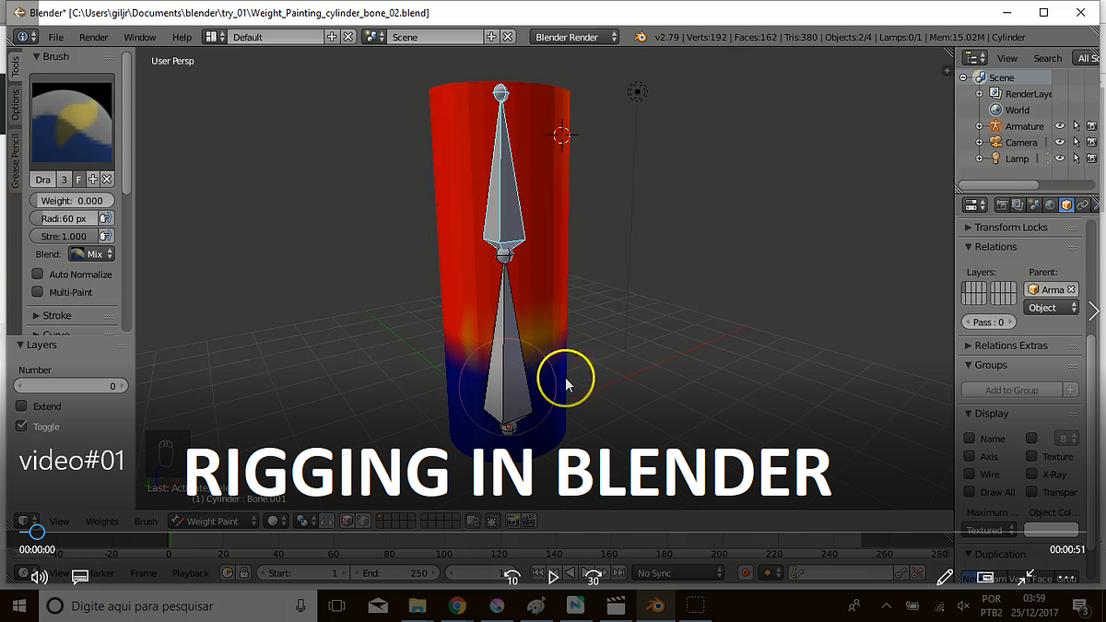Switch to the Options tab in tool shelf
The image size is (1106, 622).
pos(16,106)
